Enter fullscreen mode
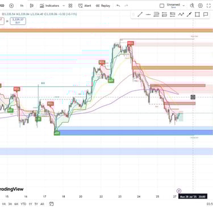The width and height of the screenshot is (213, 207). coord(208,6)
